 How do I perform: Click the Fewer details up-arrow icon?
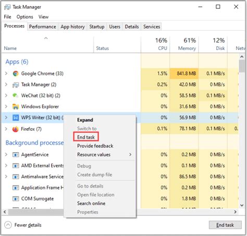8,225
